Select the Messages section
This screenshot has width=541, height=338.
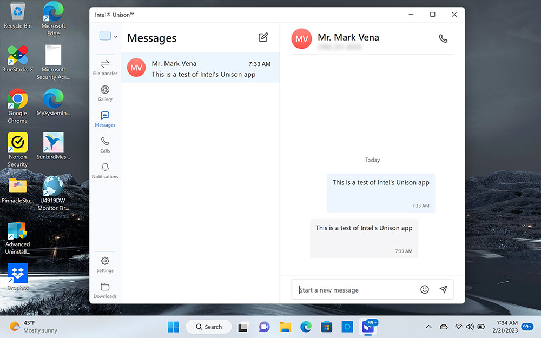(x=104, y=118)
